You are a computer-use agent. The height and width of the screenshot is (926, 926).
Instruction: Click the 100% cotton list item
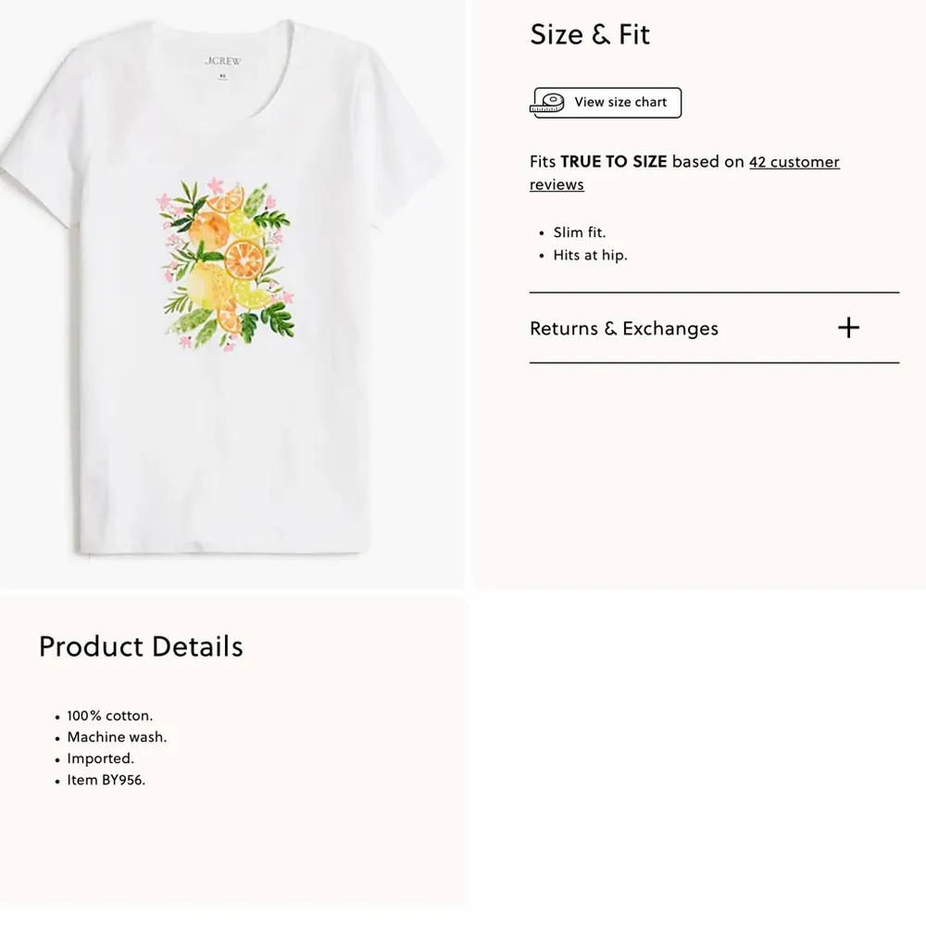click(110, 715)
